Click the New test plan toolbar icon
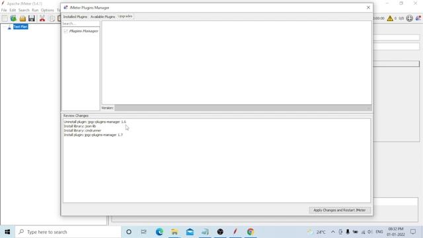423x238 pixels. click(x=5, y=19)
